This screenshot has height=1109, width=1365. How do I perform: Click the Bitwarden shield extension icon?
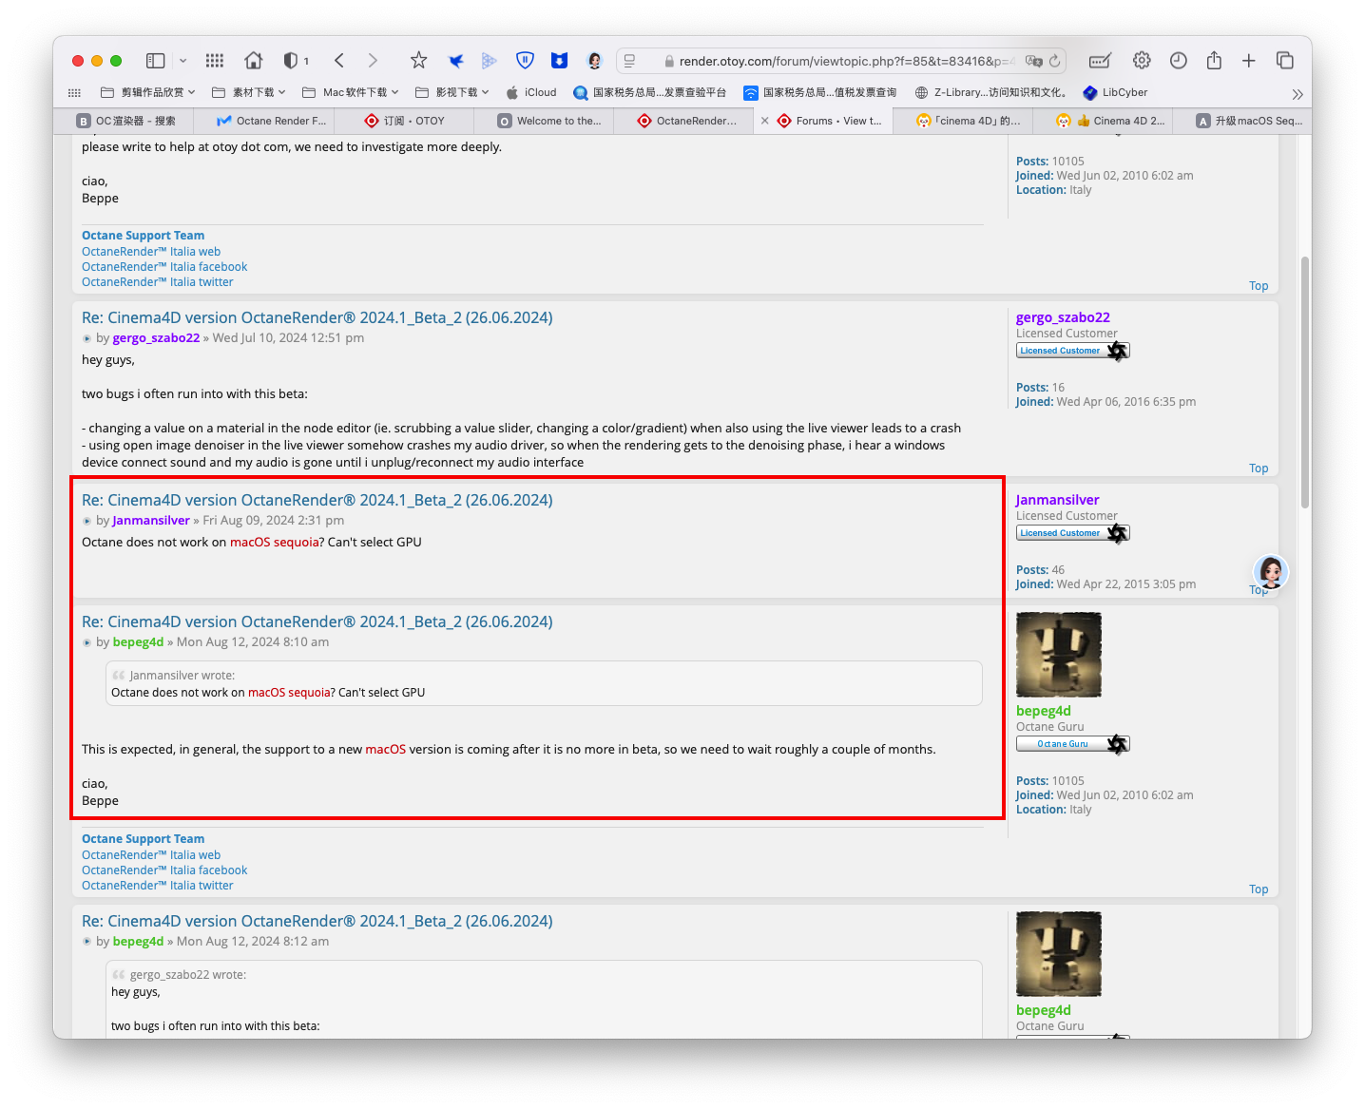pos(525,61)
